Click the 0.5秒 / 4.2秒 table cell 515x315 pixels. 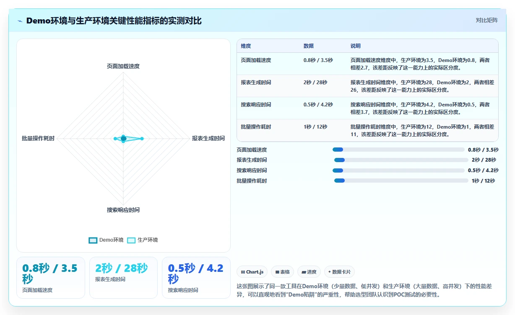(x=318, y=105)
